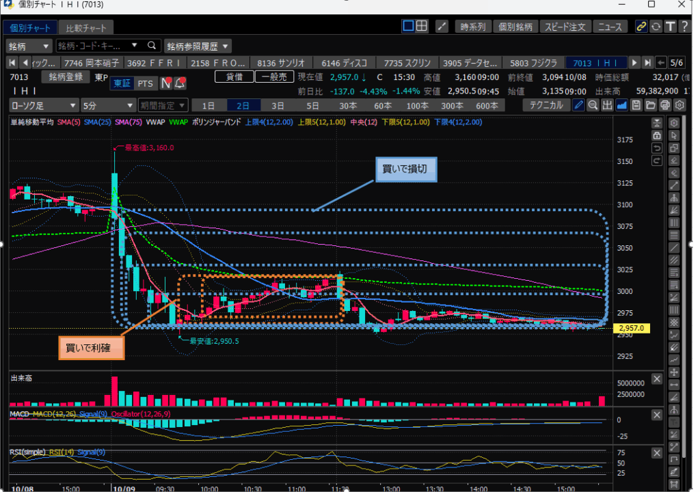Screen dimensions: 700x492
Task: Click the refresh chart icon
Action: click(656, 27)
